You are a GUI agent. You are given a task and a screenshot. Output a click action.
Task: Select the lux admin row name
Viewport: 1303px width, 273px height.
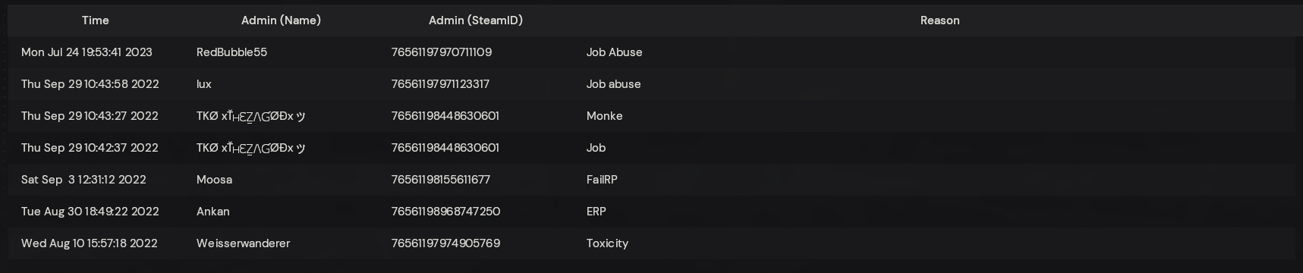click(204, 84)
